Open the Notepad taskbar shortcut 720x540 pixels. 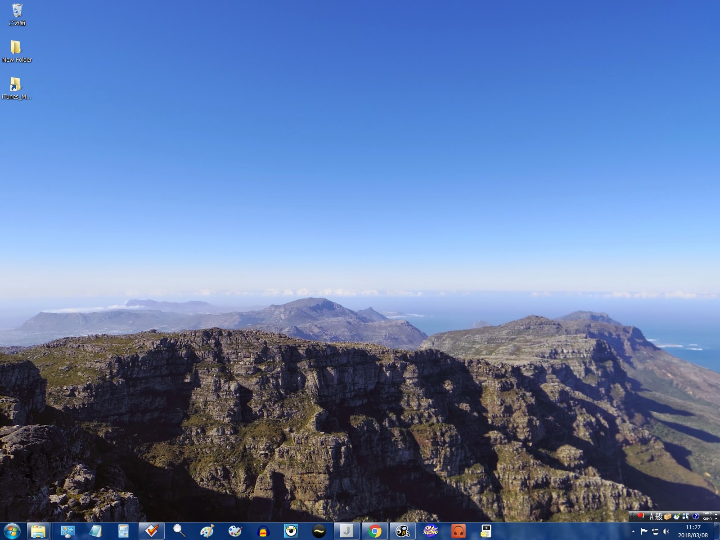pyautogui.click(x=96, y=531)
